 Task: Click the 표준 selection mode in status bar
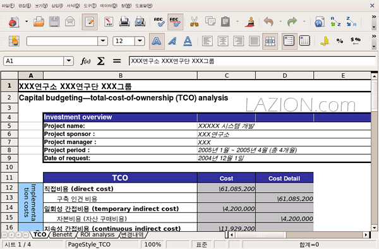[202, 245]
